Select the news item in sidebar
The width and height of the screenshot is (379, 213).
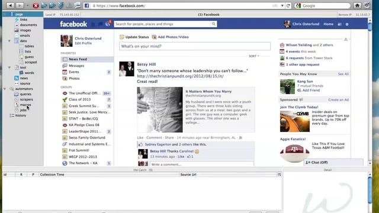coord(24,78)
